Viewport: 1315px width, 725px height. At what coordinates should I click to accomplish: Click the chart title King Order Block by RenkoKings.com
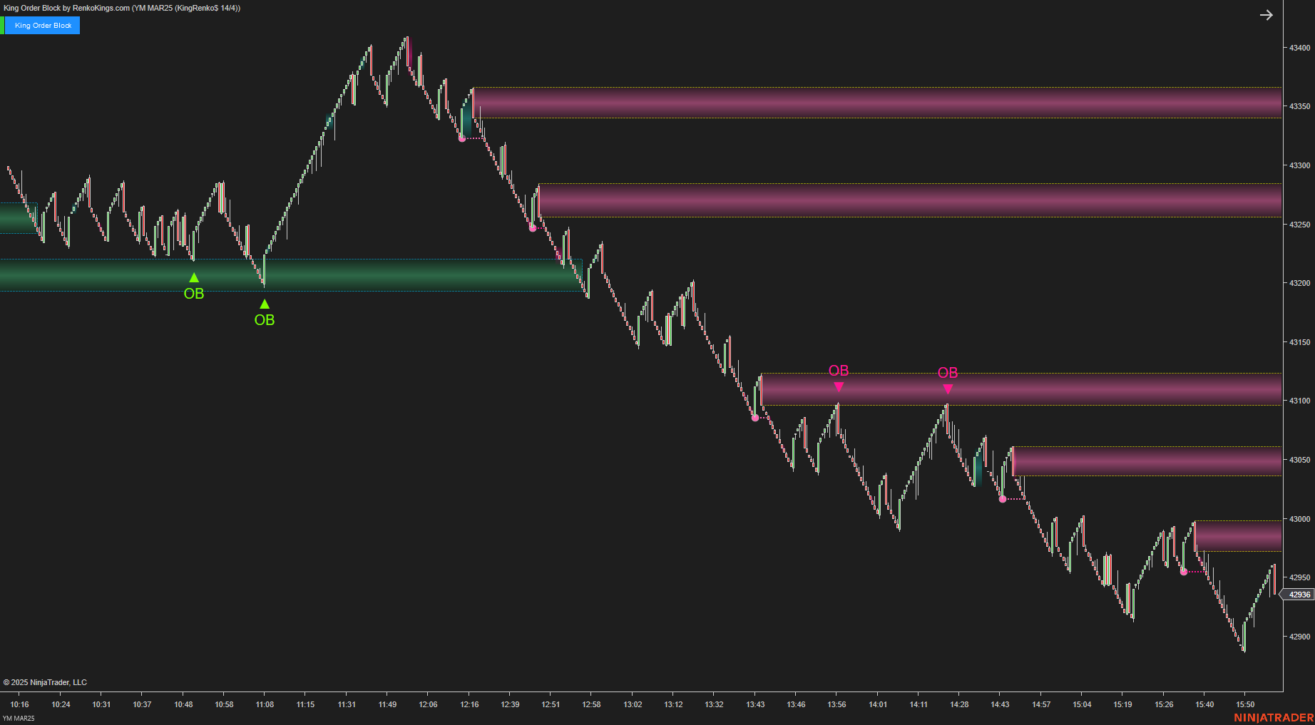(x=64, y=9)
